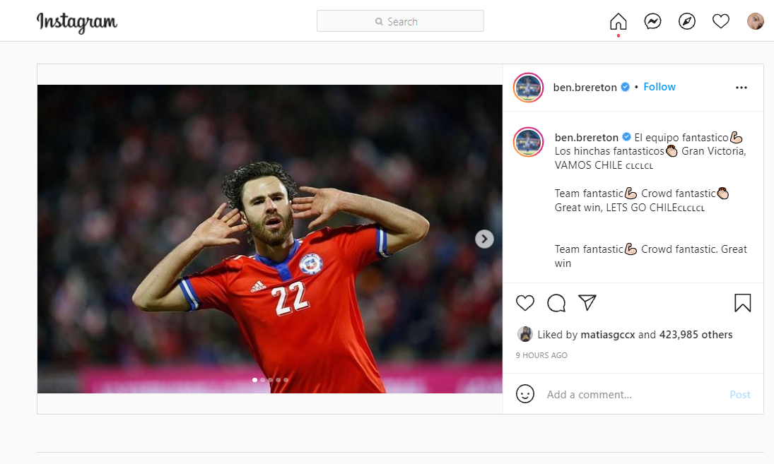Open your profile avatar menu

click(x=755, y=22)
